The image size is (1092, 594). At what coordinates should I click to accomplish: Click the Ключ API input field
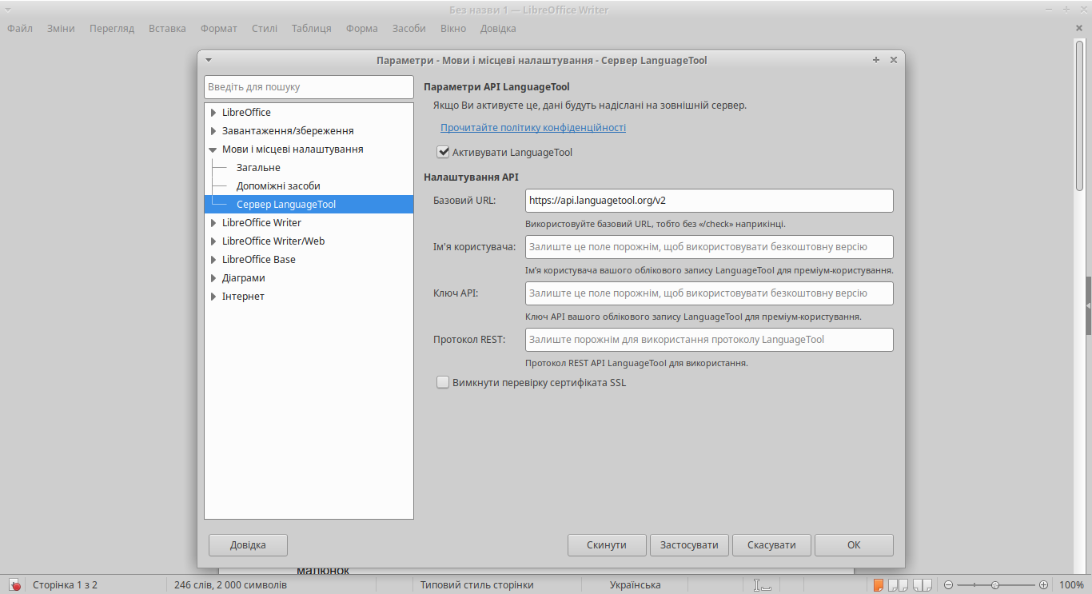pos(709,293)
